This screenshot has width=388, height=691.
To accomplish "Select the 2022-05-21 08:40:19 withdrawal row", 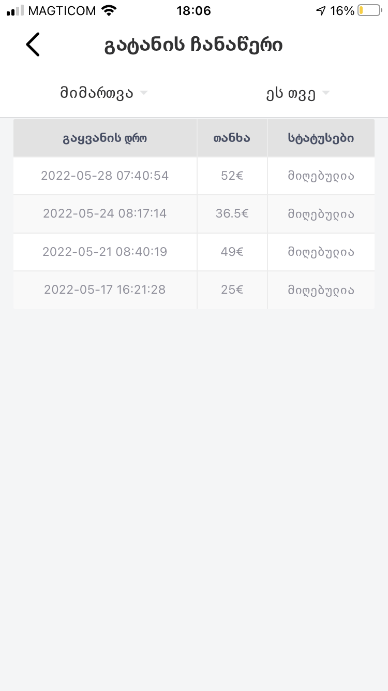I will (105, 252).
